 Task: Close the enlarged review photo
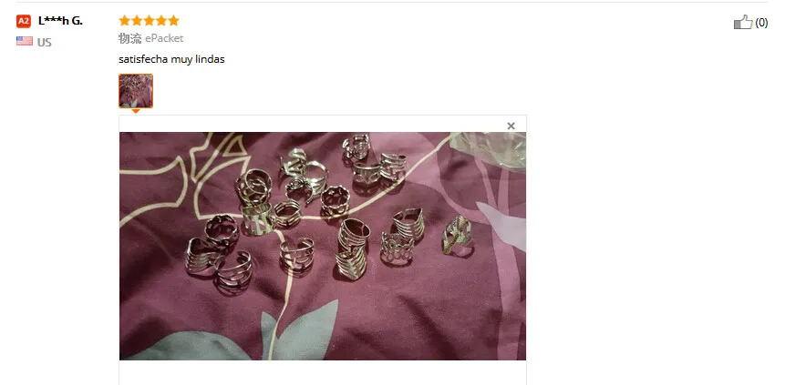coord(511,126)
